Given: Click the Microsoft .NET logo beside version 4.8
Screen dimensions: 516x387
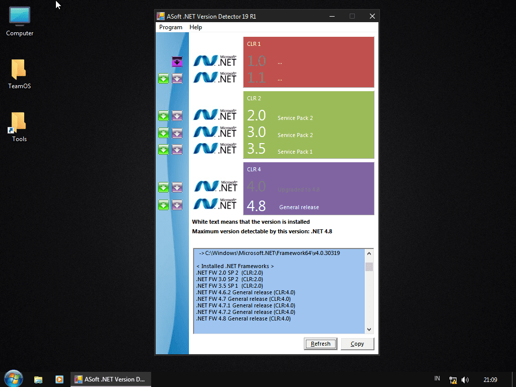Looking at the screenshot, I should pyautogui.click(x=215, y=204).
